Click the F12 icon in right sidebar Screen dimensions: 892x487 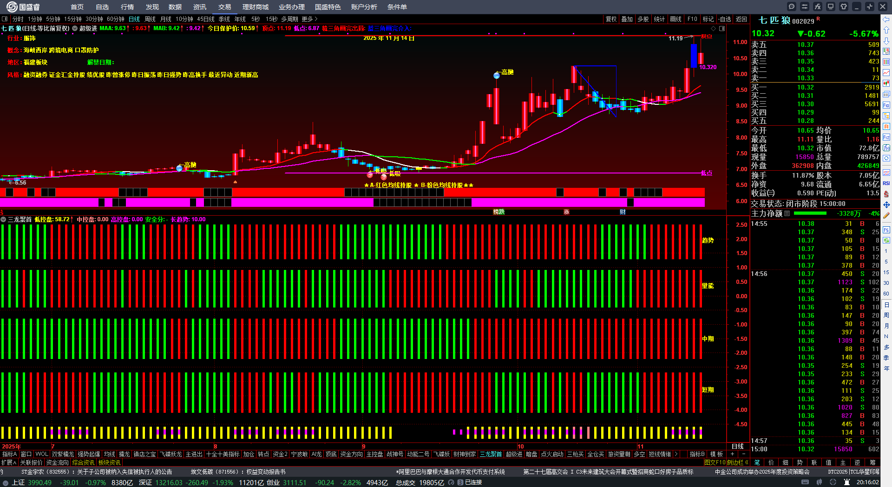click(x=886, y=137)
